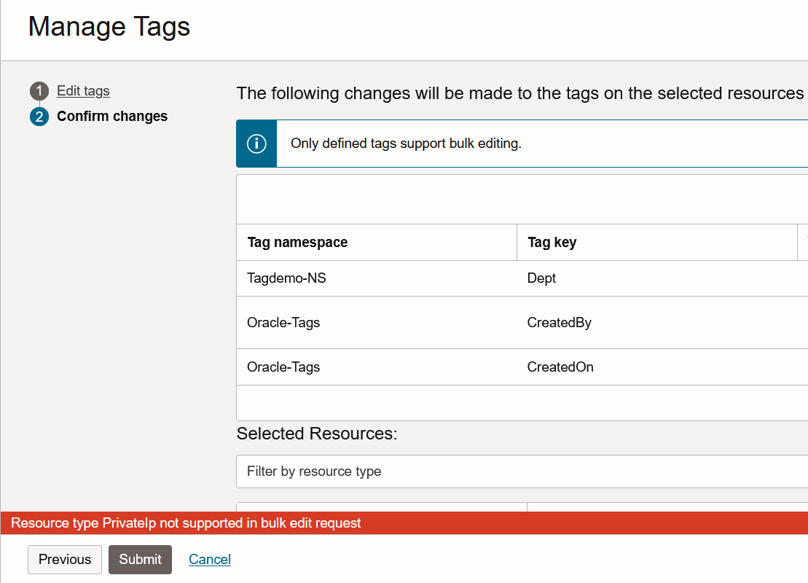Select the CreatedBy tag key cell
Image resolution: width=808 pixels, height=583 pixels.
559,323
